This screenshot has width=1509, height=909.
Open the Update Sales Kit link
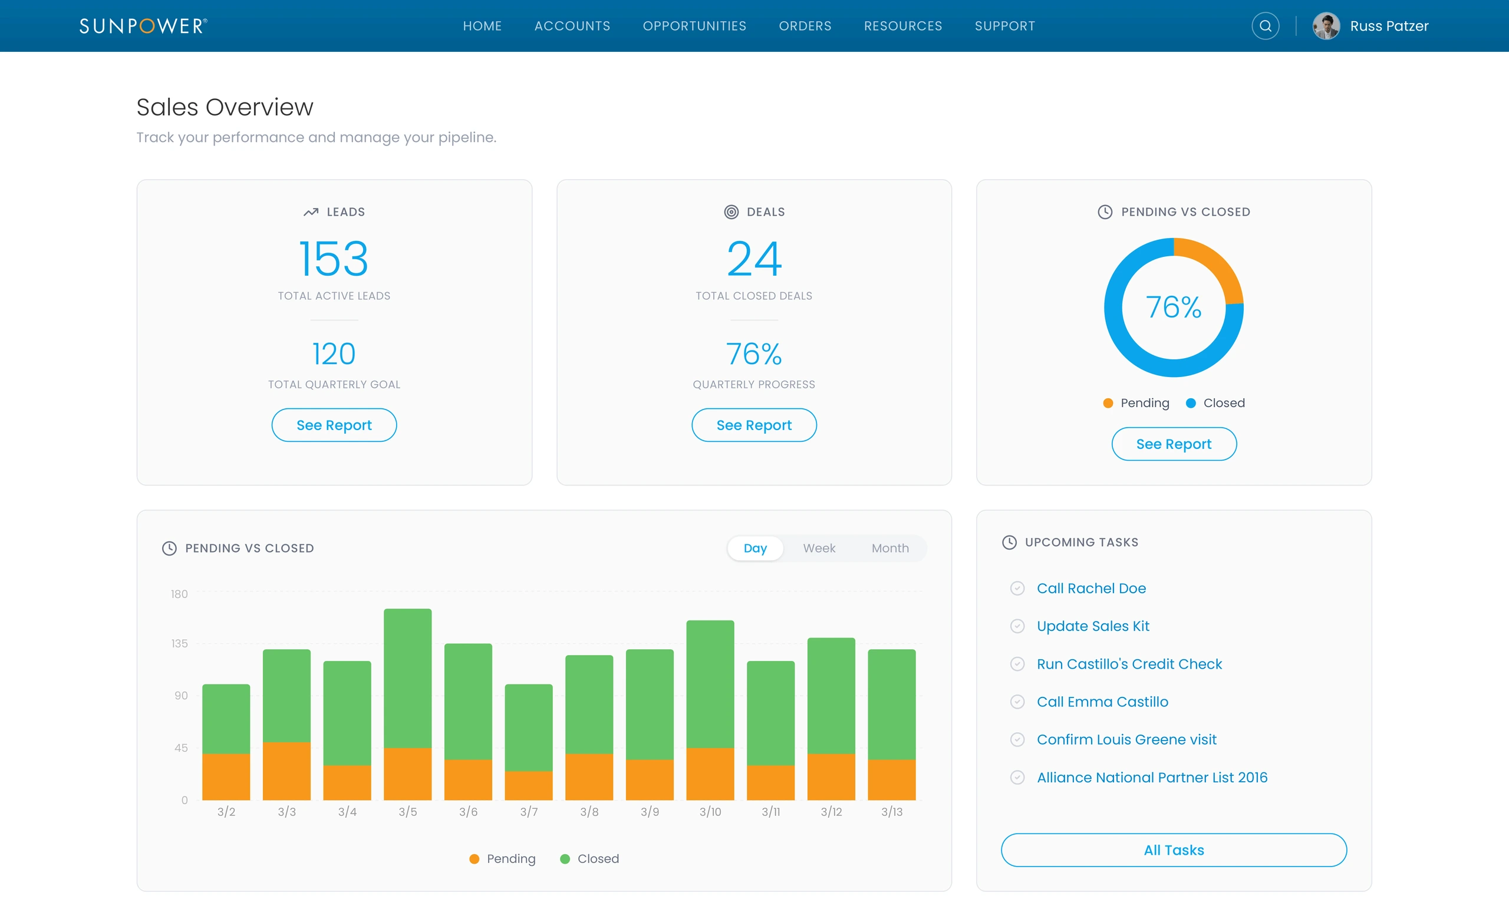point(1093,626)
